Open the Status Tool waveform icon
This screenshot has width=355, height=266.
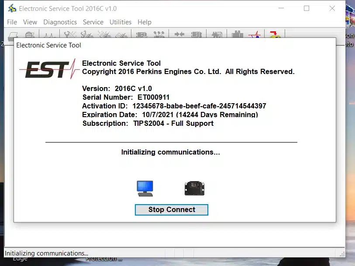(50, 35)
